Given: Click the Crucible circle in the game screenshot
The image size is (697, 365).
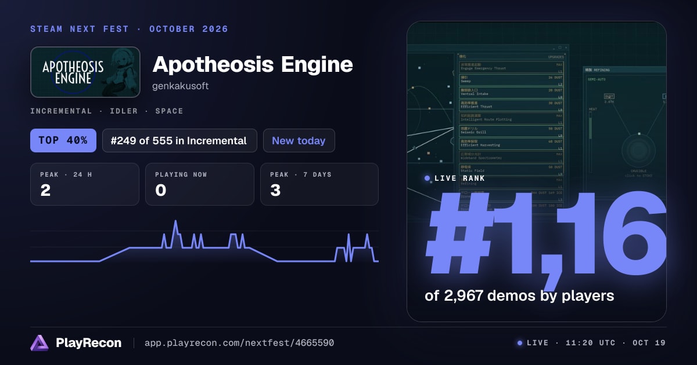Looking at the screenshot, I should [638, 152].
